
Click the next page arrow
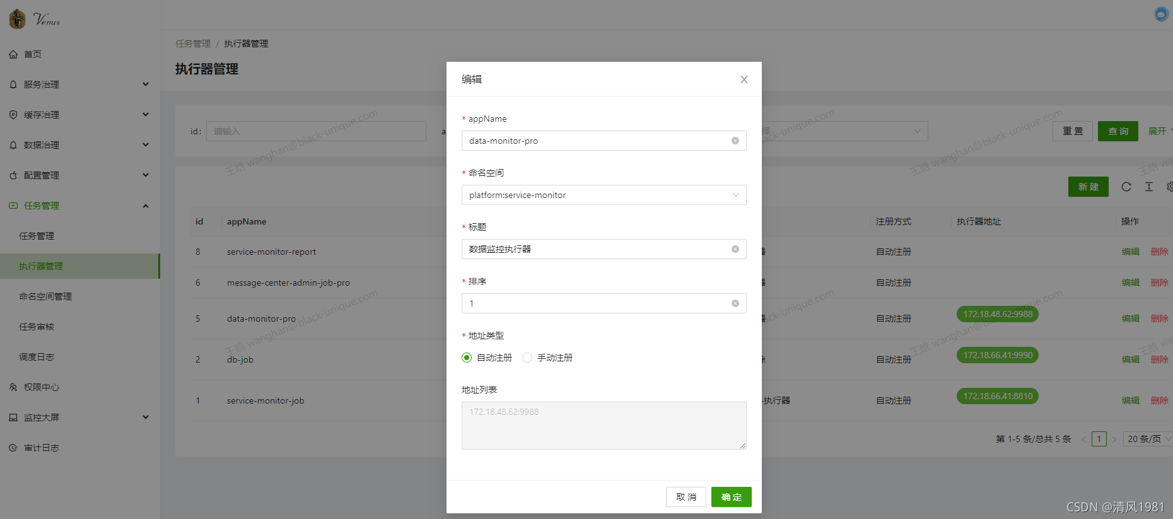pos(1114,439)
